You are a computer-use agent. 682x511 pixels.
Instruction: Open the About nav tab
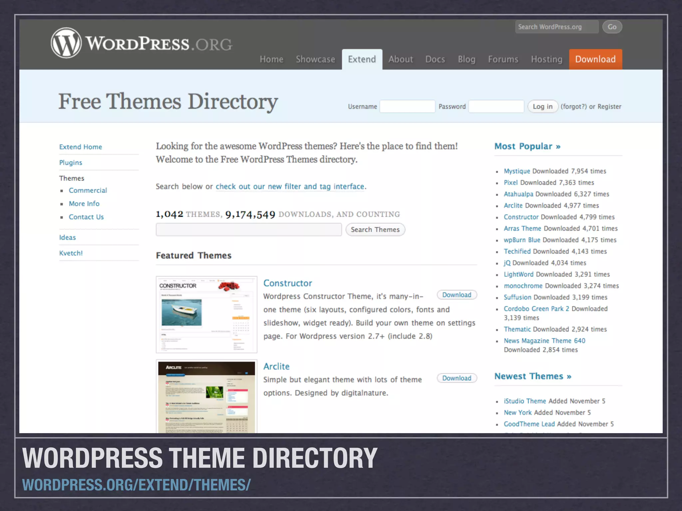(401, 59)
